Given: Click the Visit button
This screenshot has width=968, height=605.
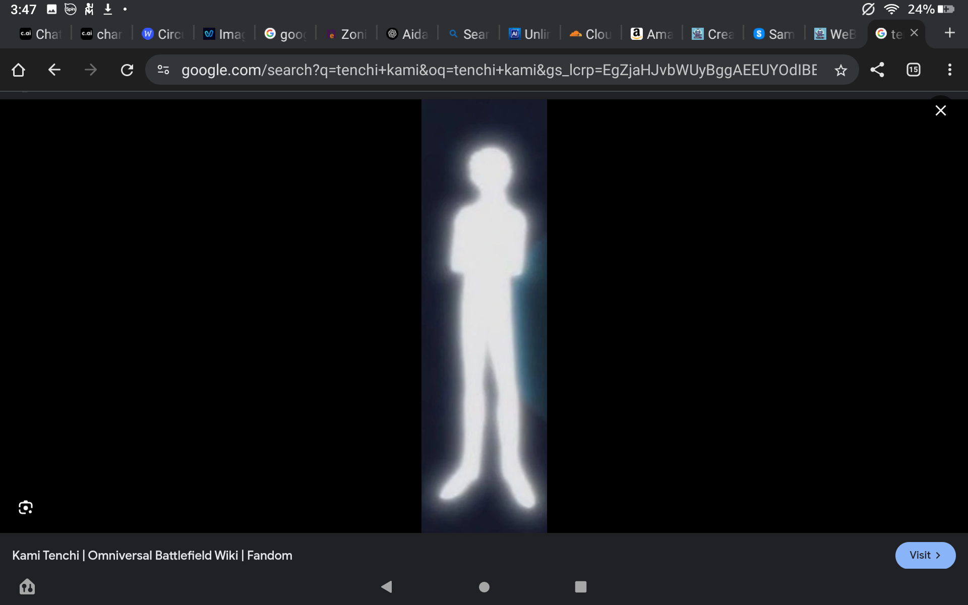Looking at the screenshot, I should (x=925, y=555).
